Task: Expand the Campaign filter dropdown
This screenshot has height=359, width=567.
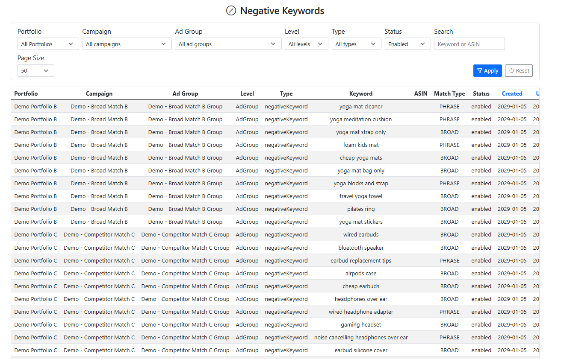Action: [127, 44]
